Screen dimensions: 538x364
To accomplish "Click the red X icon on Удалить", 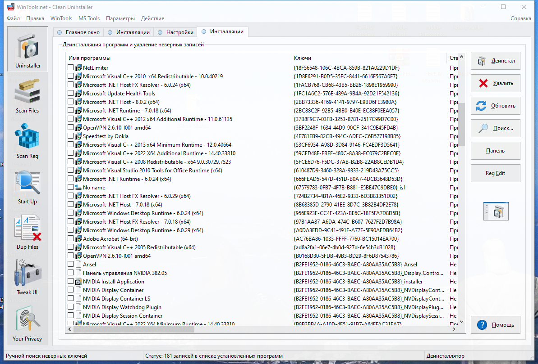I will [x=483, y=83].
